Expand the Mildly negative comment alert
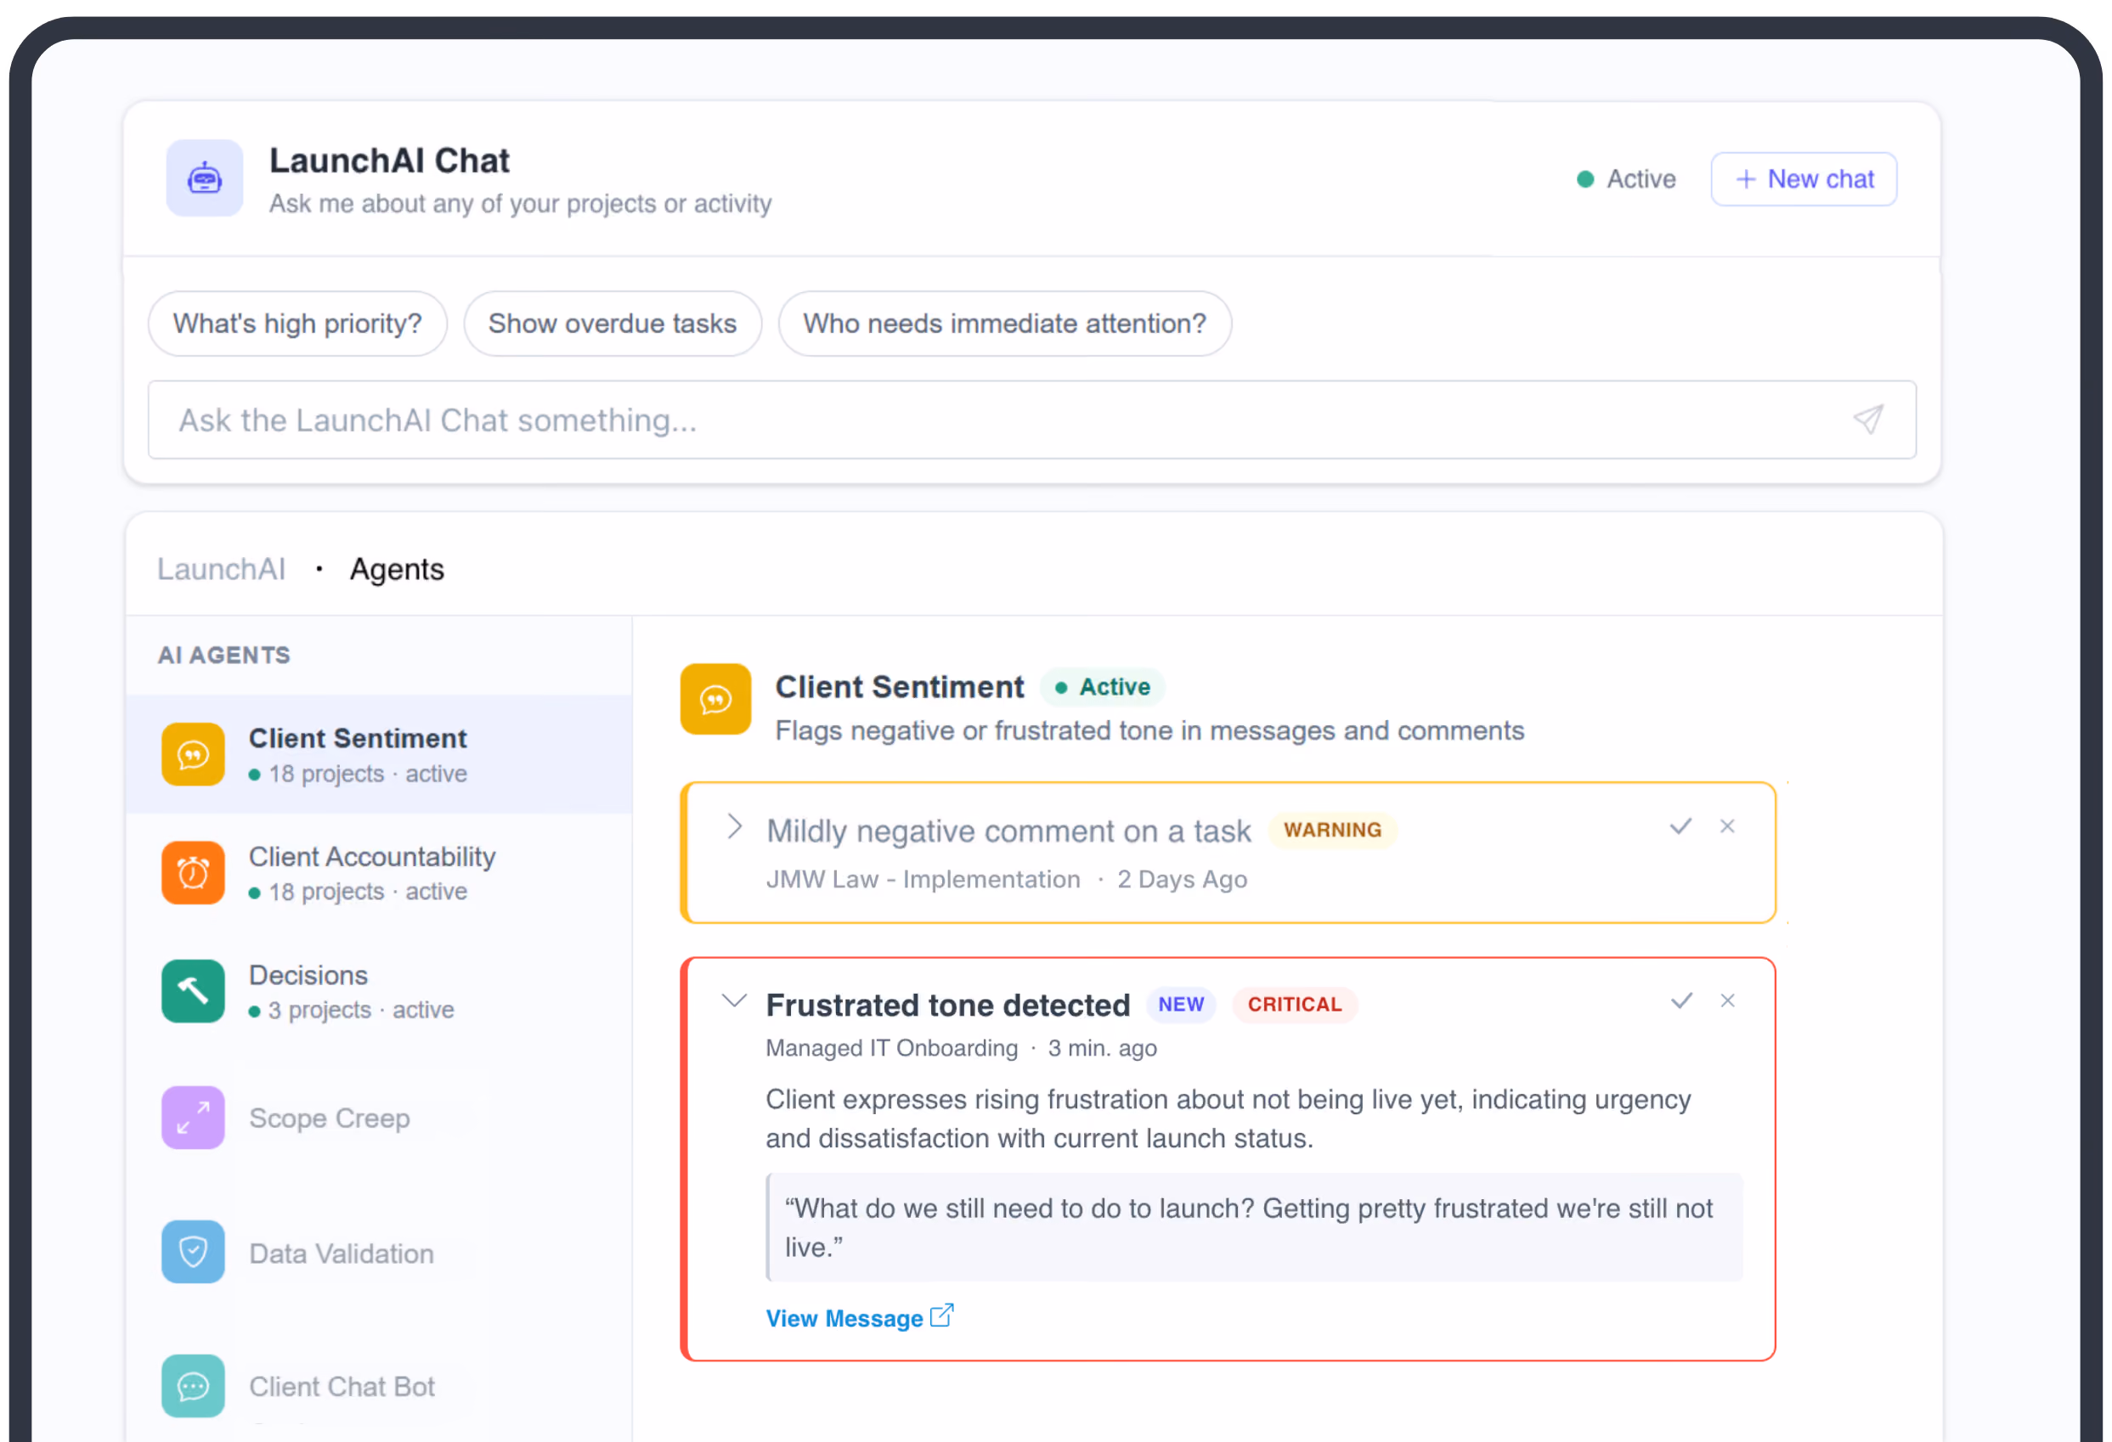 pos(734,827)
